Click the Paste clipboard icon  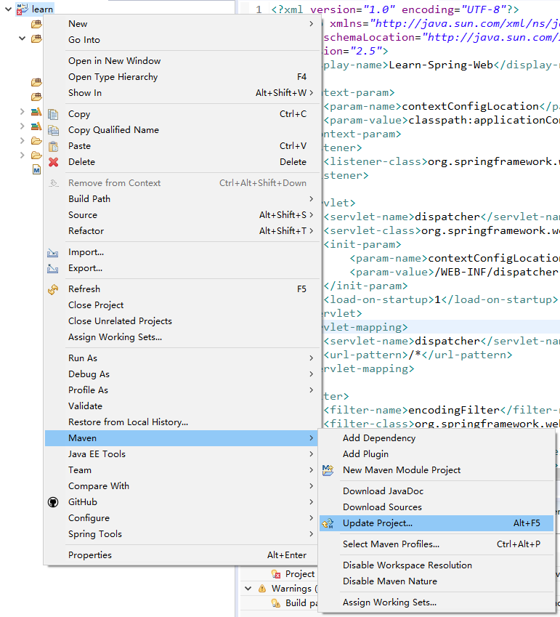pos(53,146)
